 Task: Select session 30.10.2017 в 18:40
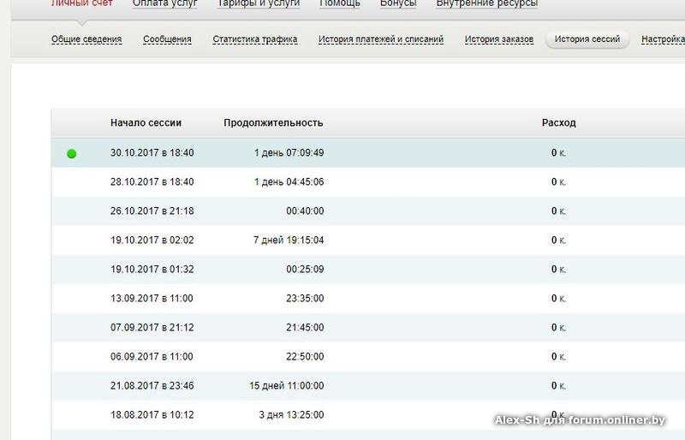click(x=152, y=153)
